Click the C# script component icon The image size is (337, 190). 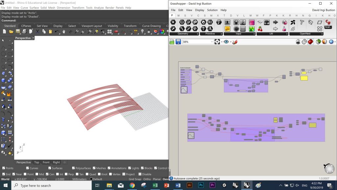328,22
